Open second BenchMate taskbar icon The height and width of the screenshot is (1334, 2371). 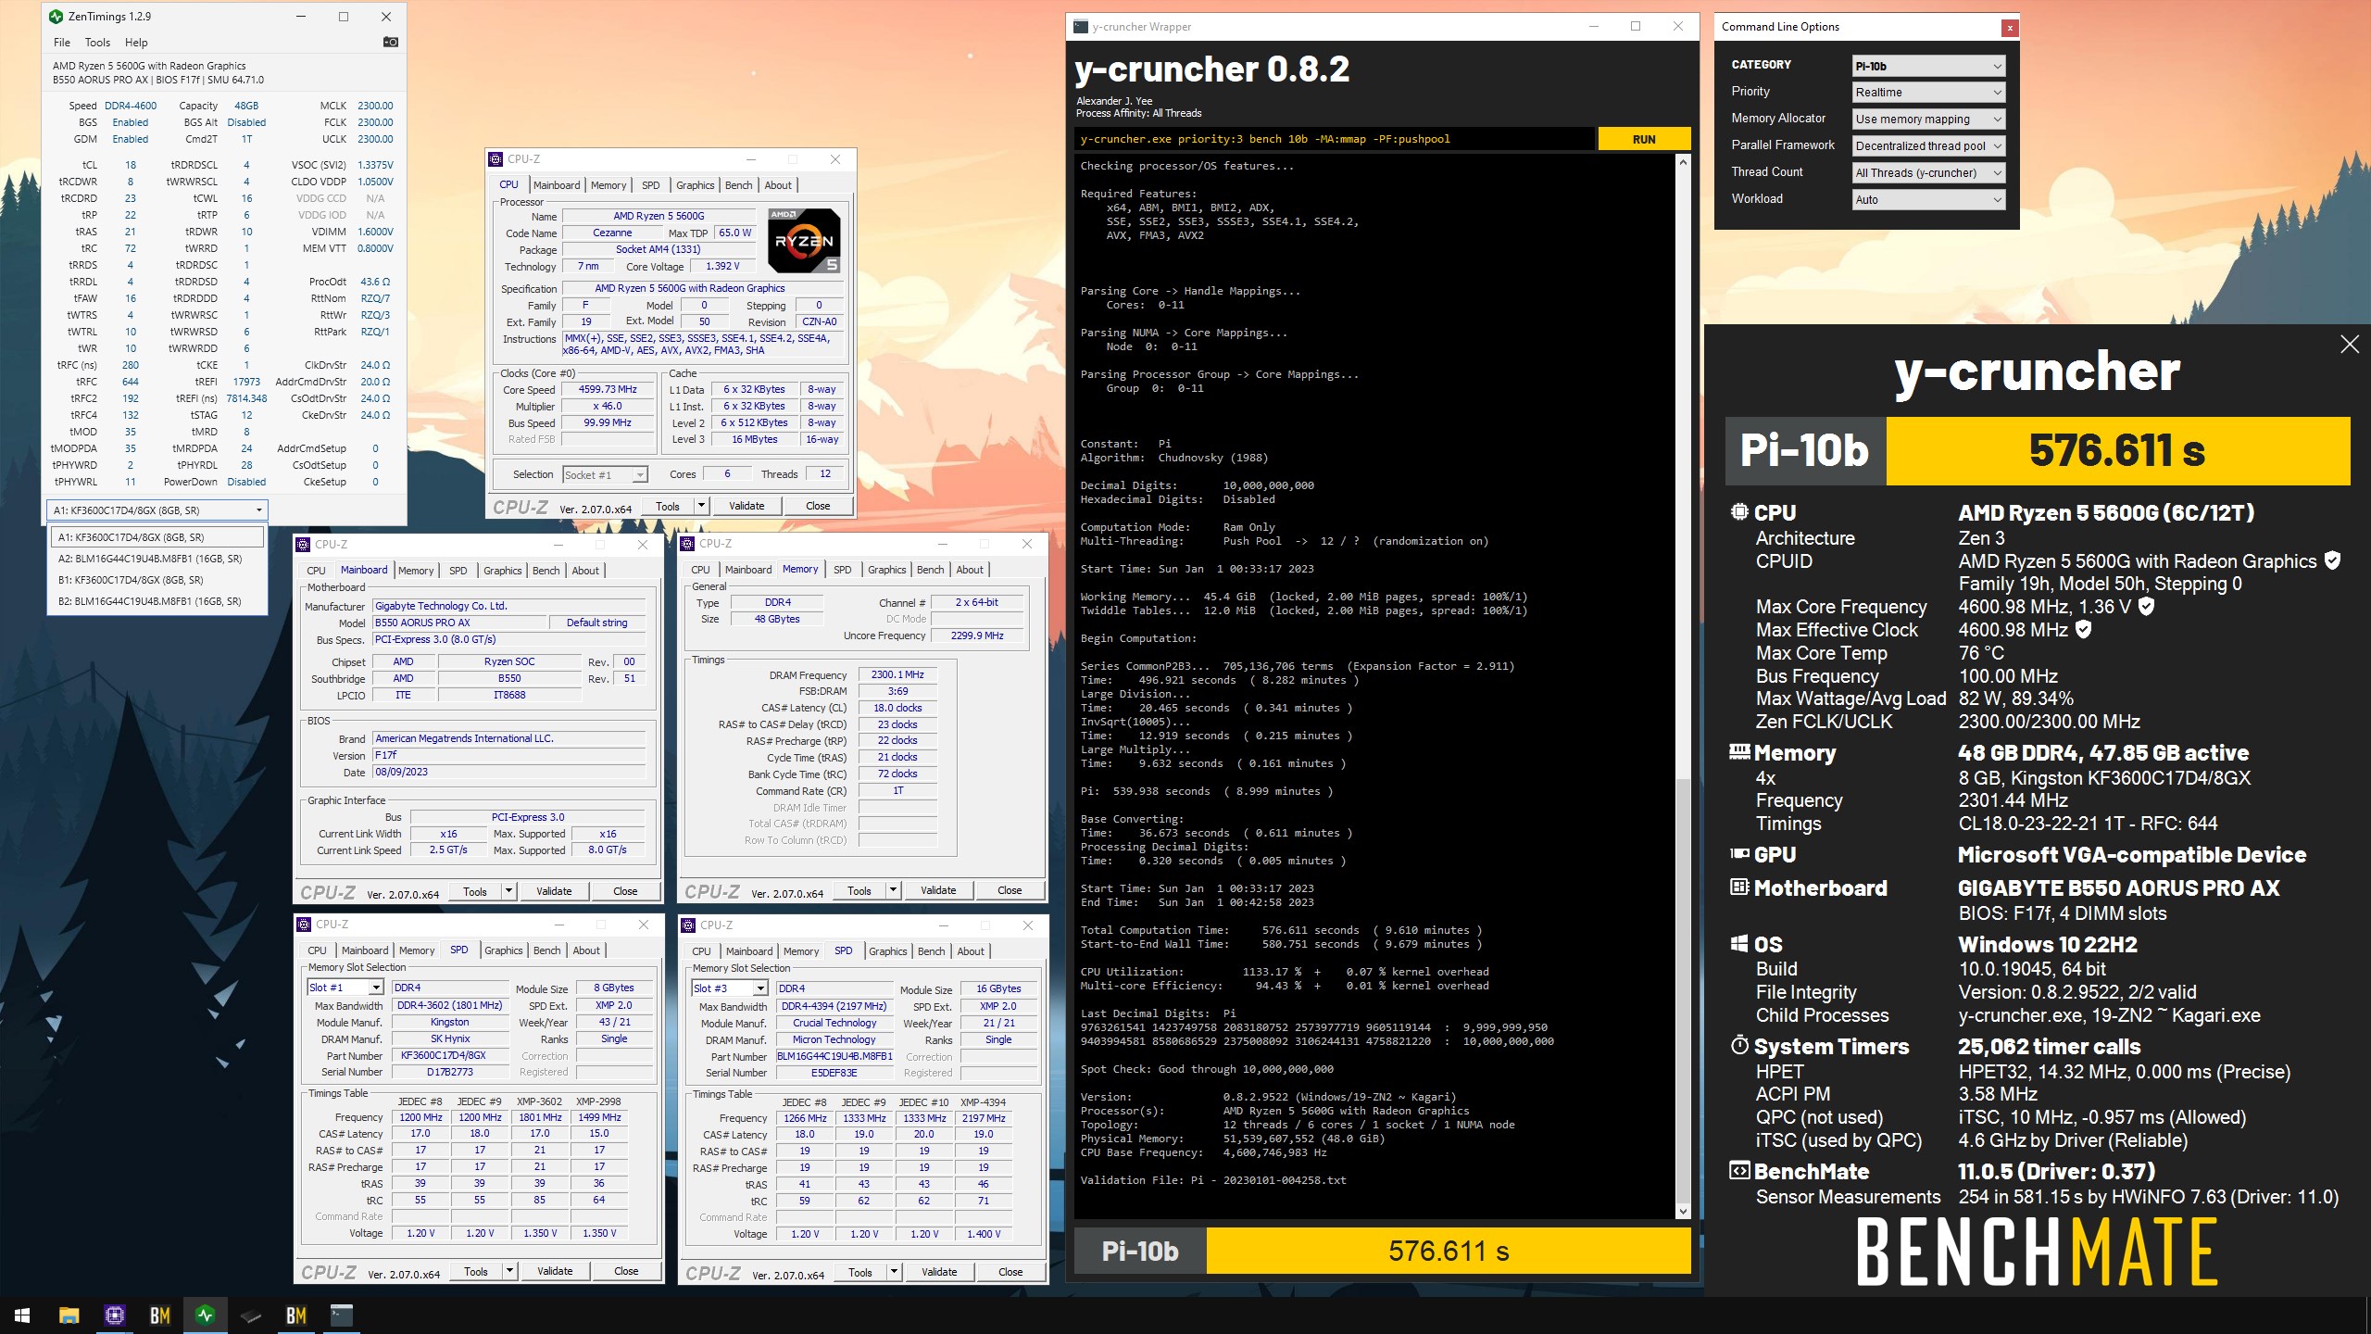pyautogui.click(x=296, y=1315)
